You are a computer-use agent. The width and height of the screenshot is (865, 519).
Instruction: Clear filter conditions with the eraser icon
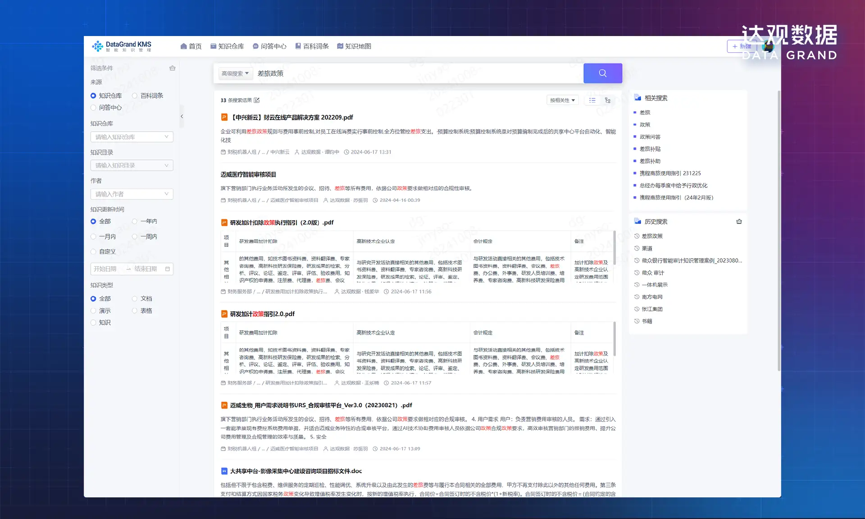(172, 68)
